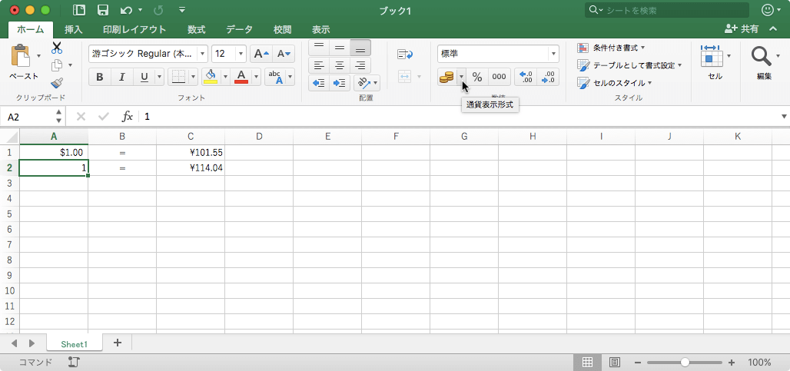
Task: Open the 印刷レイアウト ribbon tab
Action: (x=134, y=30)
